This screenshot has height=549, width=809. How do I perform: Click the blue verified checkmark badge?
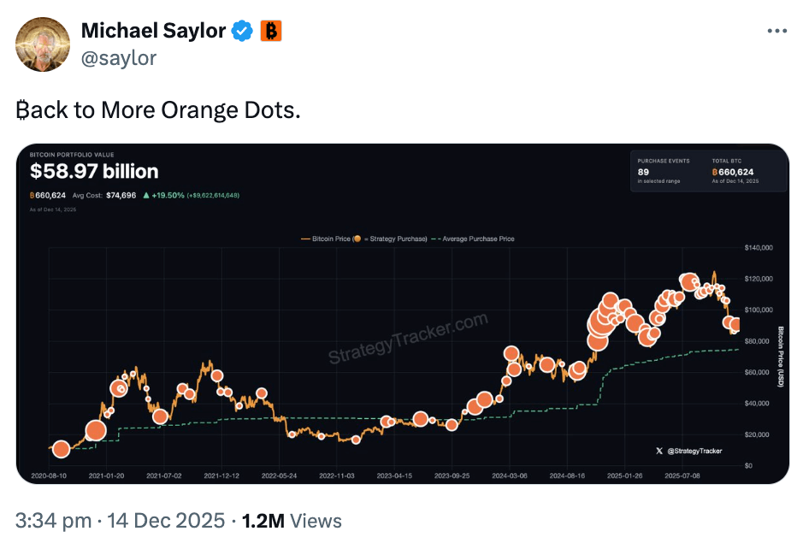[x=243, y=32]
